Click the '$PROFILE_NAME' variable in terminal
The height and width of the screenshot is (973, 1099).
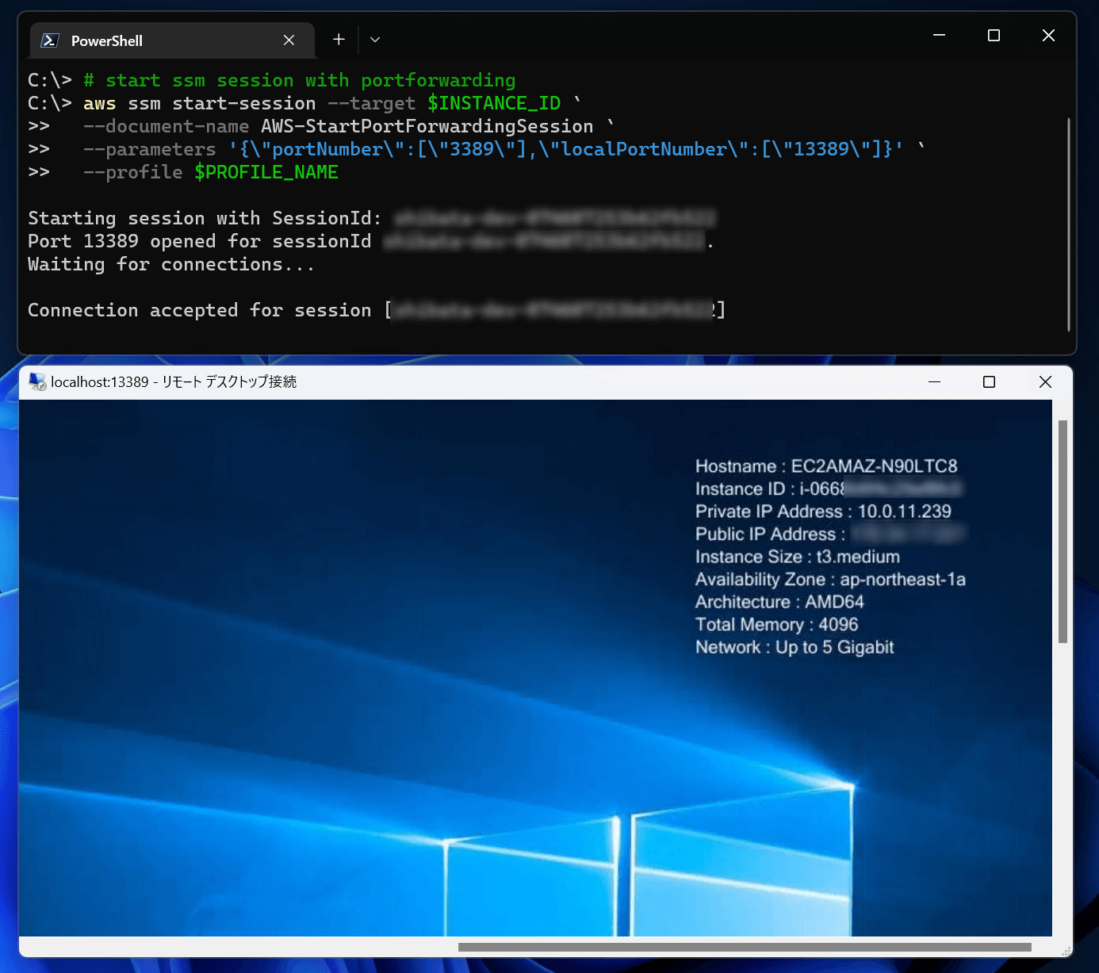click(x=266, y=172)
